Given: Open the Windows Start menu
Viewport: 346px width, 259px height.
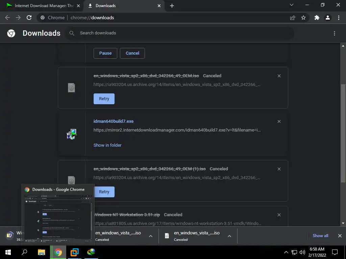Looking at the screenshot, I should [x=8, y=252].
